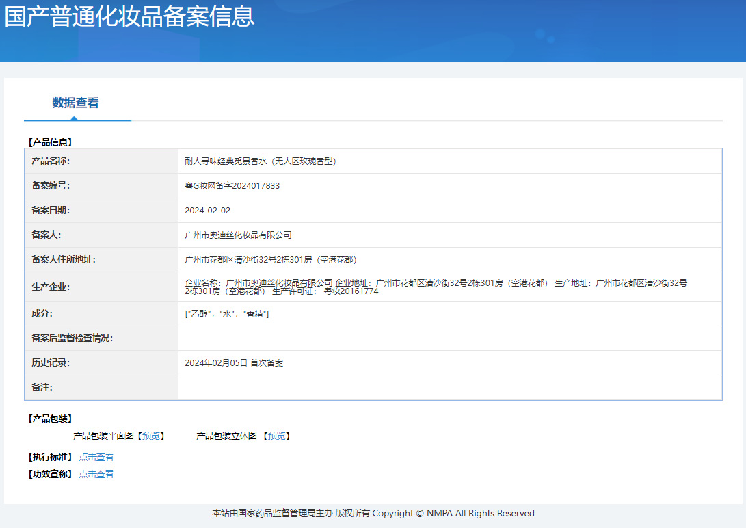Viewport: 746px width, 528px height.
Task: Click the 【功效宣称】 label
Action: click(x=50, y=474)
